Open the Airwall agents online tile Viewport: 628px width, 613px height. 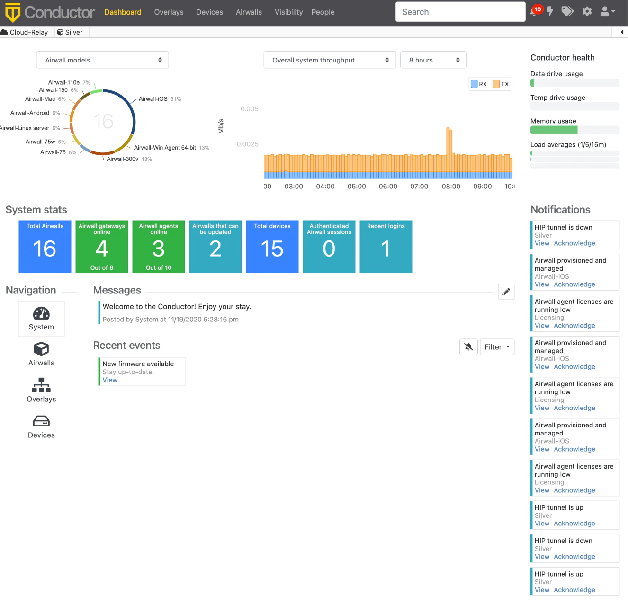(x=159, y=247)
